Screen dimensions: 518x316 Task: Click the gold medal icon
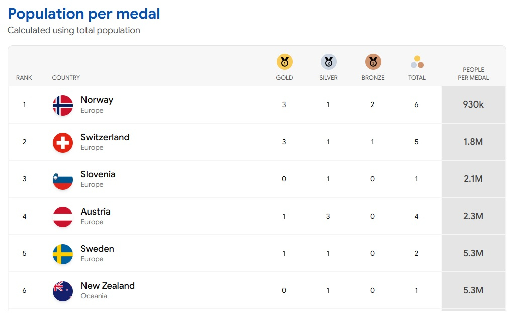click(284, 62)
